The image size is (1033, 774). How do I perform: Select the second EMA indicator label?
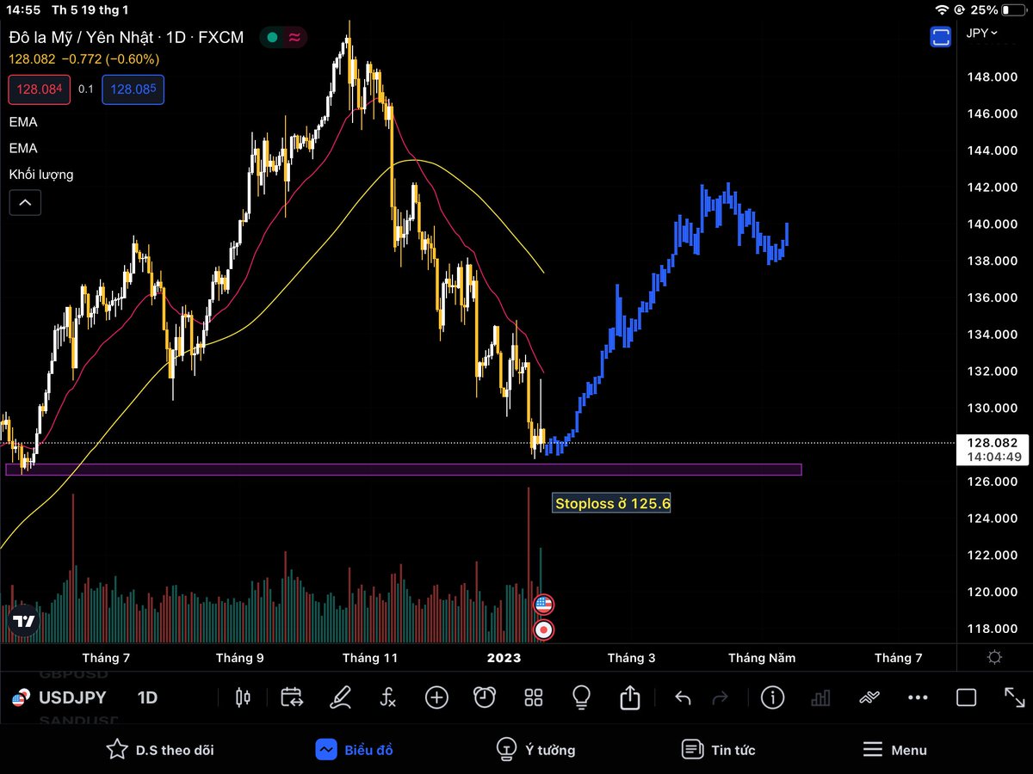[x=23, y=148]
